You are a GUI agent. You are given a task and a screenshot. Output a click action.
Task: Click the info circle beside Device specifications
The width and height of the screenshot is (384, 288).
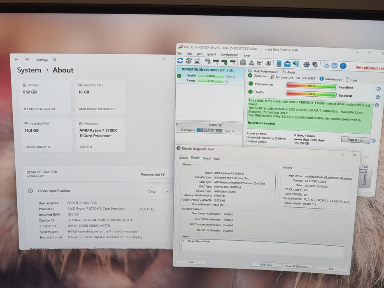coord(30,191)
